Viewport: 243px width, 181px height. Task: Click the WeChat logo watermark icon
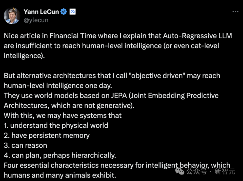(x=180, y=171)
